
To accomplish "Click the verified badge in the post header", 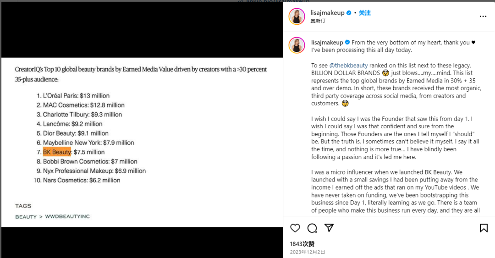I will (349, 13).
